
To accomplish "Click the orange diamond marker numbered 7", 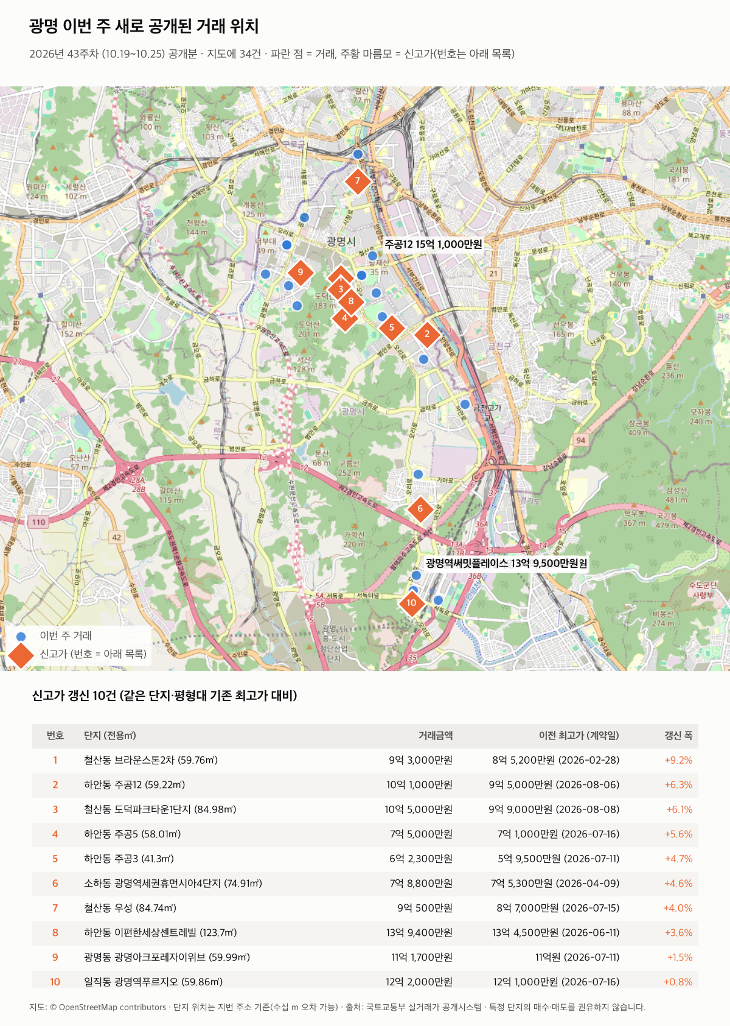I will pyautogui.click(x=358, y=181).
